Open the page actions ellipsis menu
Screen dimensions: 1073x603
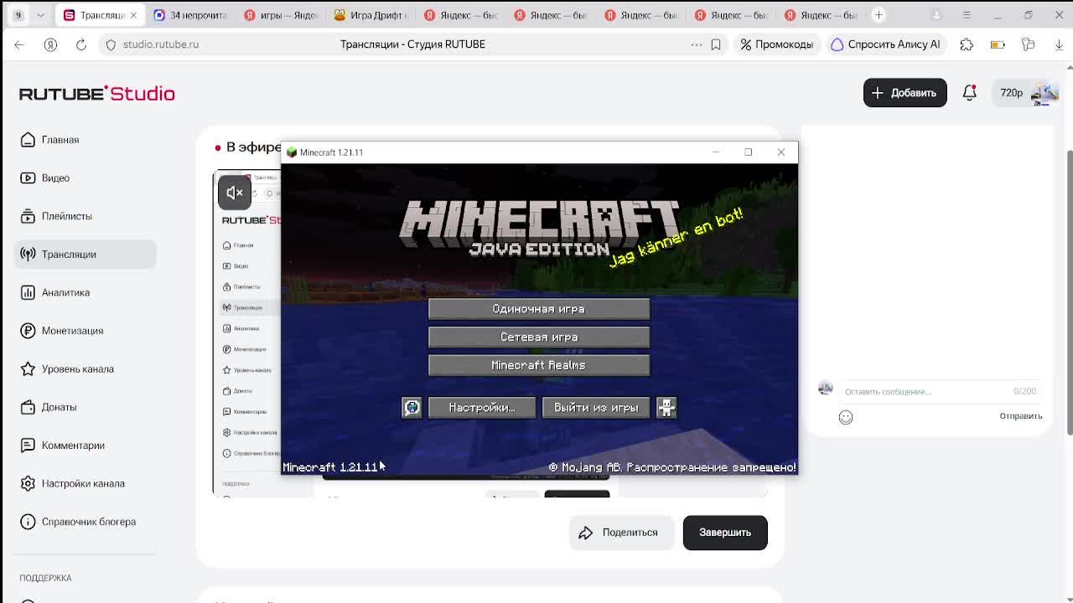696,44
